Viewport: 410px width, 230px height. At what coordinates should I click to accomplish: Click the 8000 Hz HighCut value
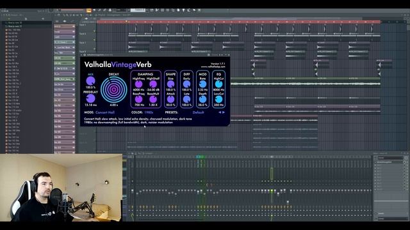point(218,89)
